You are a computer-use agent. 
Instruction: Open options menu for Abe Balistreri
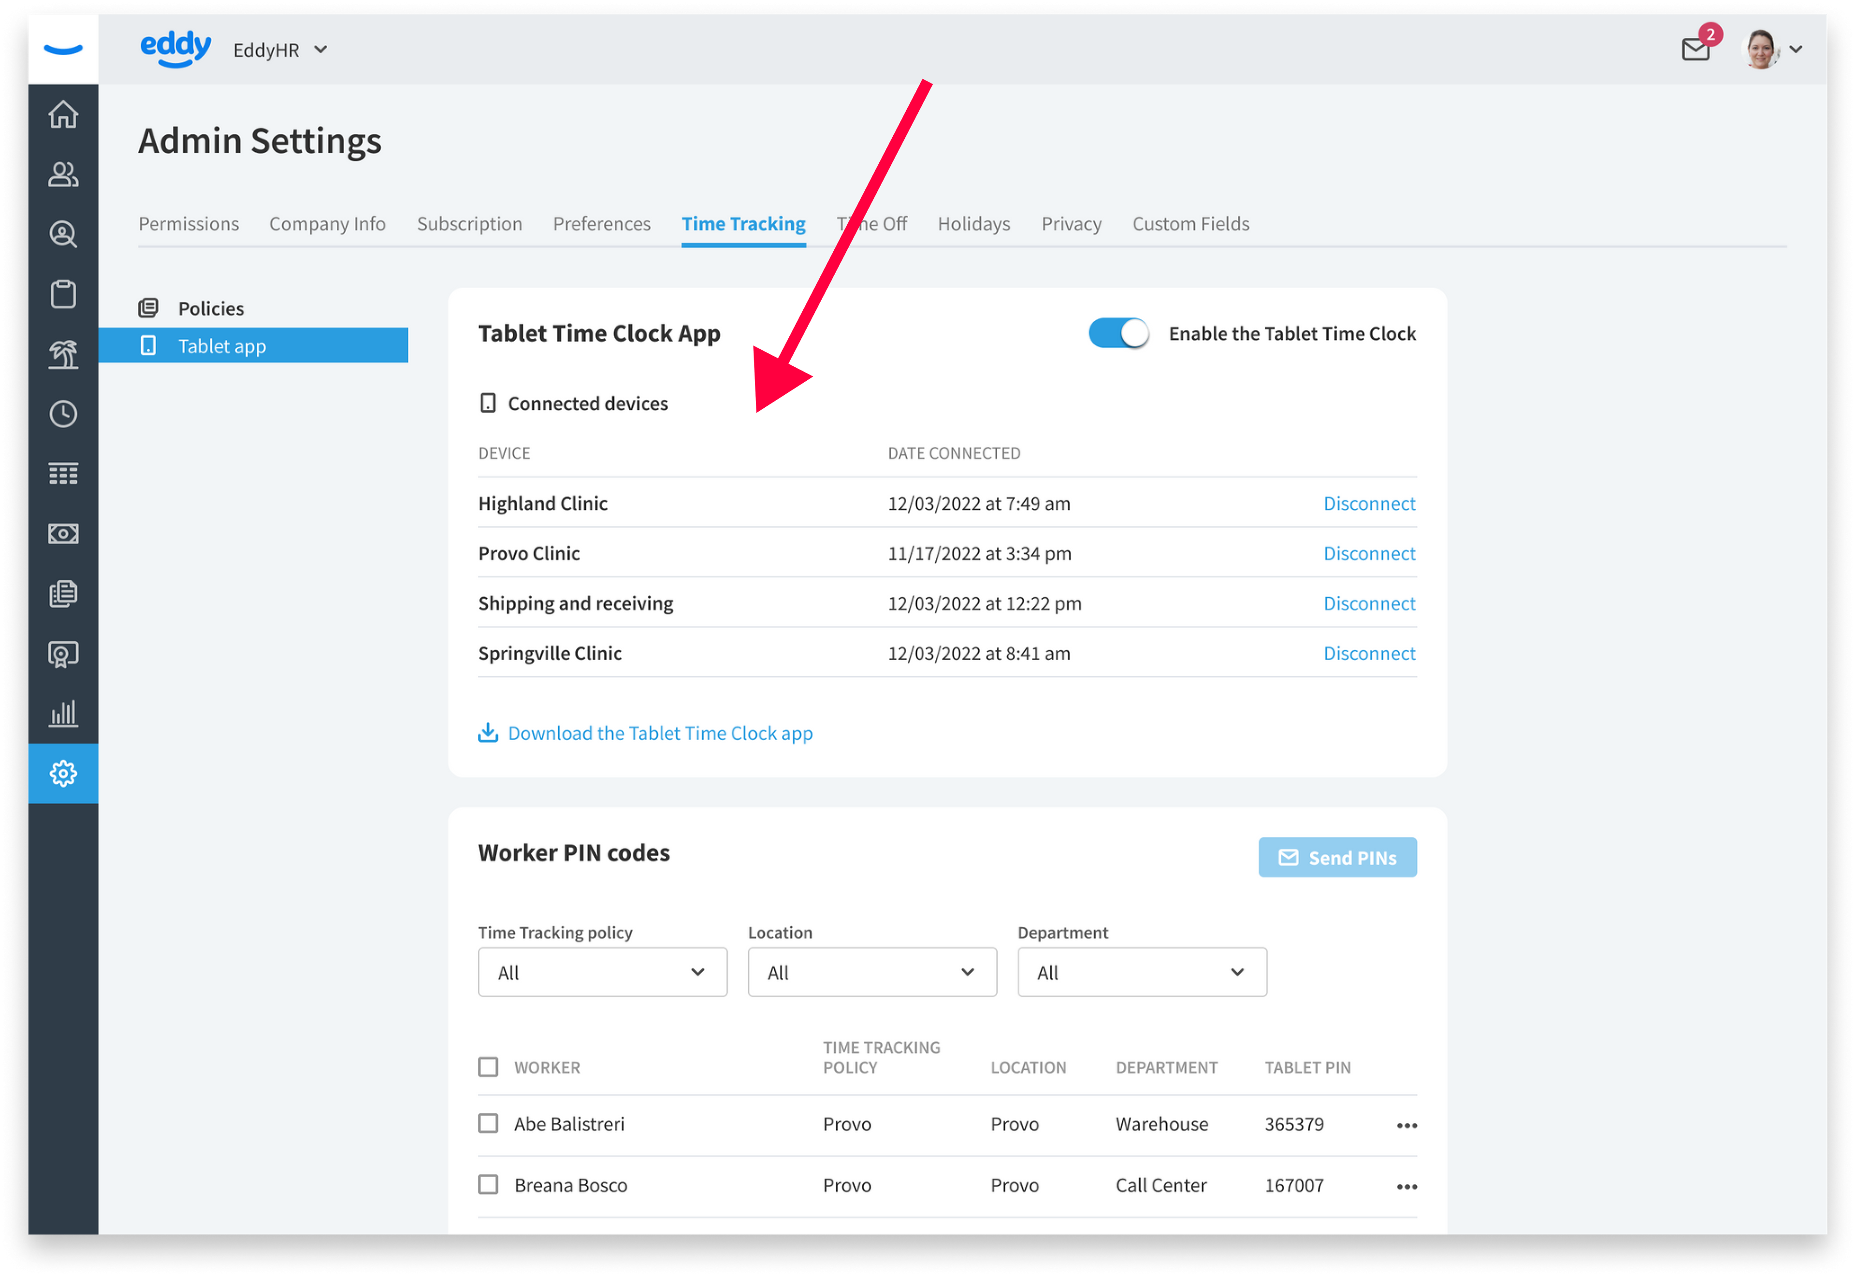click(1406, 1126)
